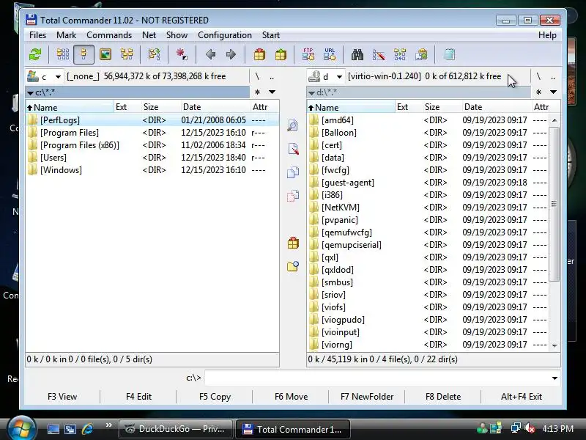Open left panel directory history arrow
Screen dimensions: 586x440
tap(272, 92)
